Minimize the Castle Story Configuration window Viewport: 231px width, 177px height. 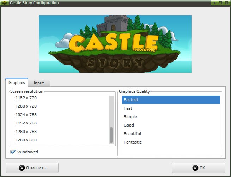[215, 3]
